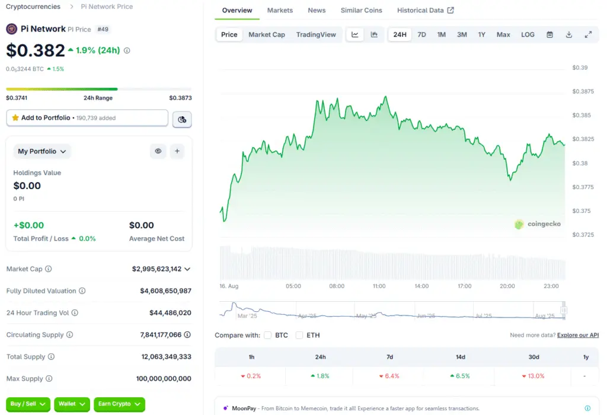Open the 24h price change info icon
Image resolution: width=607 pixels, height=415 pixels.
click(127, 51)
